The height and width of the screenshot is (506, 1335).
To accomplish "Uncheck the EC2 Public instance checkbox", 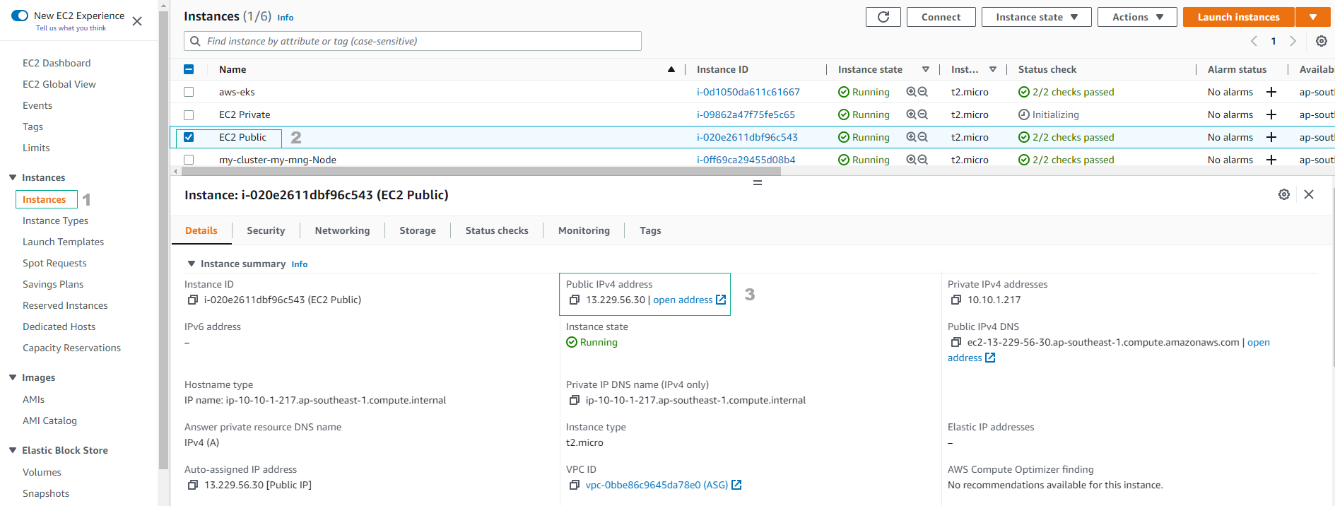I will pyautogui.click(x=189, y=137).
